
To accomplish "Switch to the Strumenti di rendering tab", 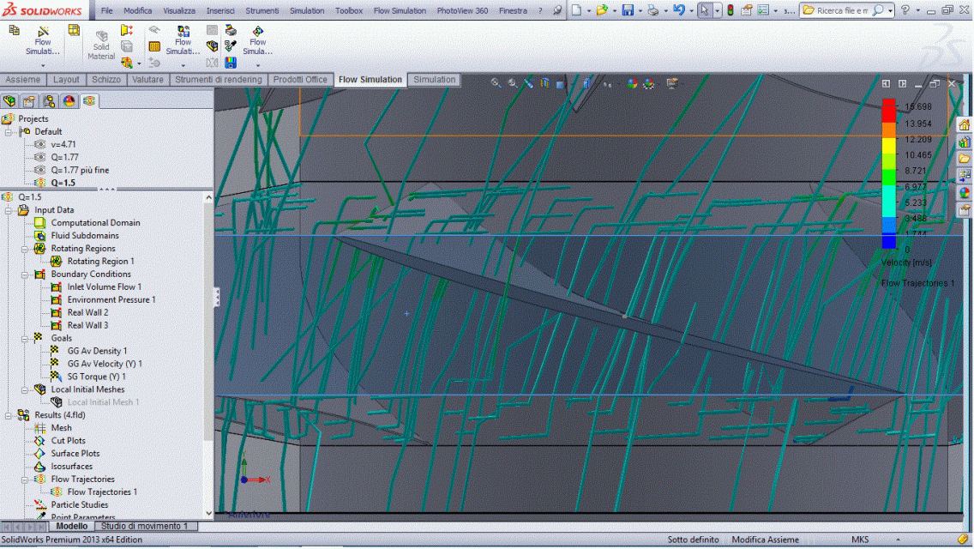I will coord(219,80).
